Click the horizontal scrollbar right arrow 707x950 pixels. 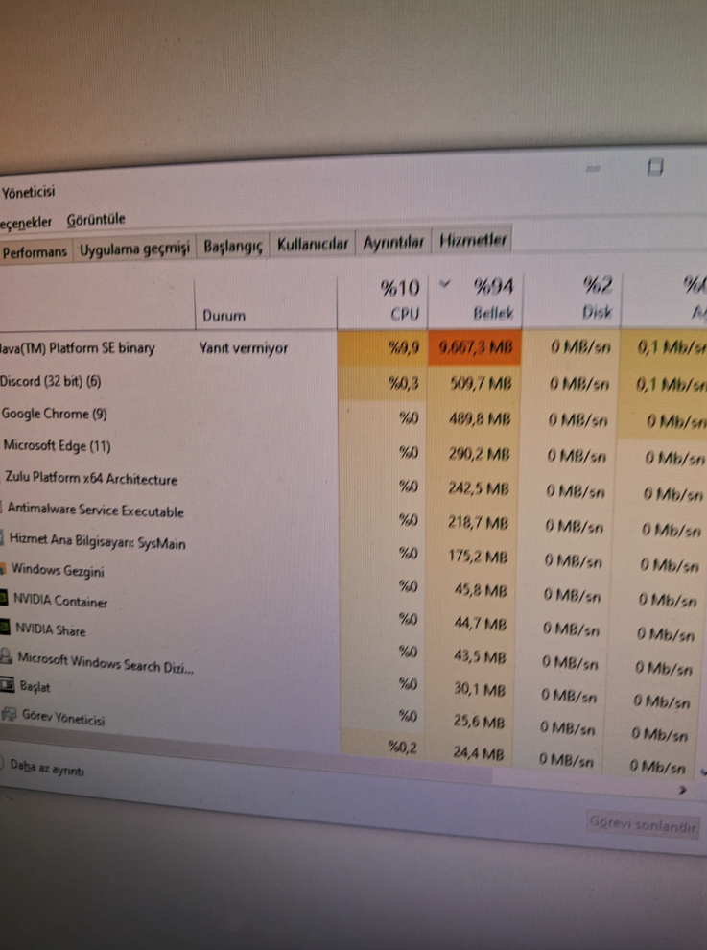683,790
